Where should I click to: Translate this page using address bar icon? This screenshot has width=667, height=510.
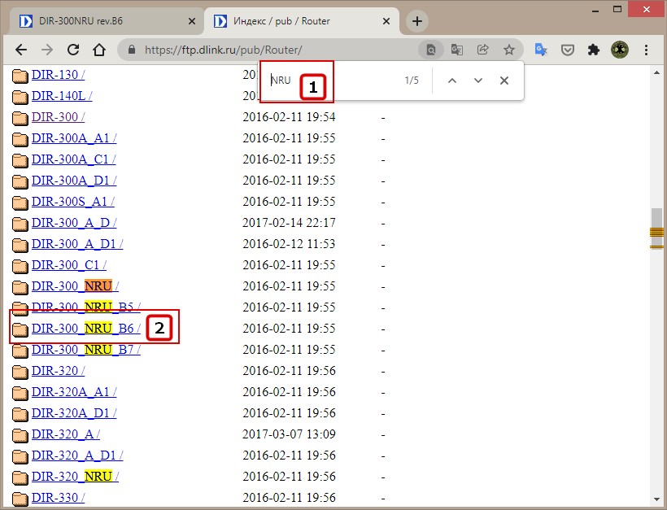pos(457,50)
